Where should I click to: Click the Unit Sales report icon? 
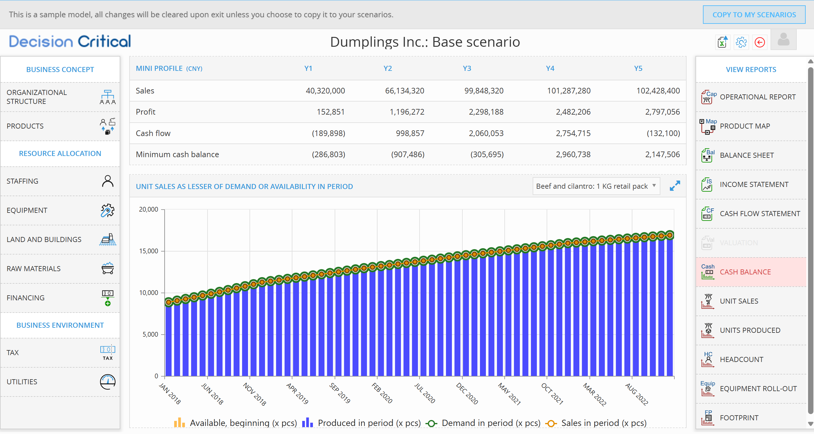pos(708,301)
